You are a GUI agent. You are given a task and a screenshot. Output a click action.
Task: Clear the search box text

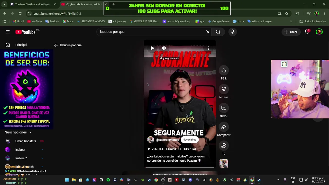coord(208,32)
